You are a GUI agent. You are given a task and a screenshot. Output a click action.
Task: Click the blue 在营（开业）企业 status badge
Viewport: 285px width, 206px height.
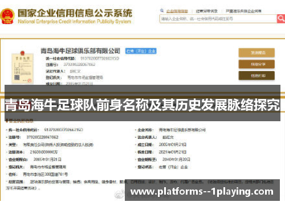141,51
